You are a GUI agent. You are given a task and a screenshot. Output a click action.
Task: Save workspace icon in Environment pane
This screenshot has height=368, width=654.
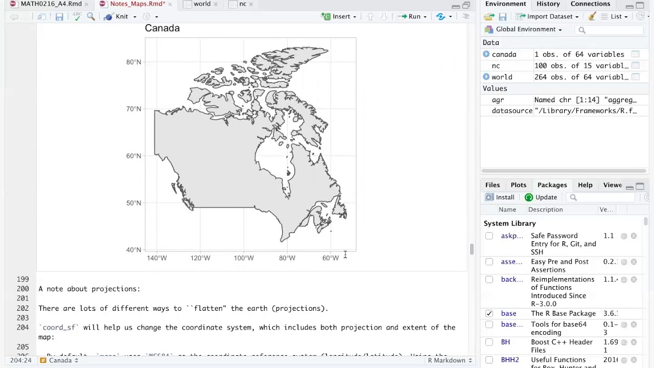tap(503, 17)
